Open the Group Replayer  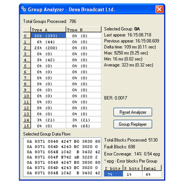click(x=133, y=124)
